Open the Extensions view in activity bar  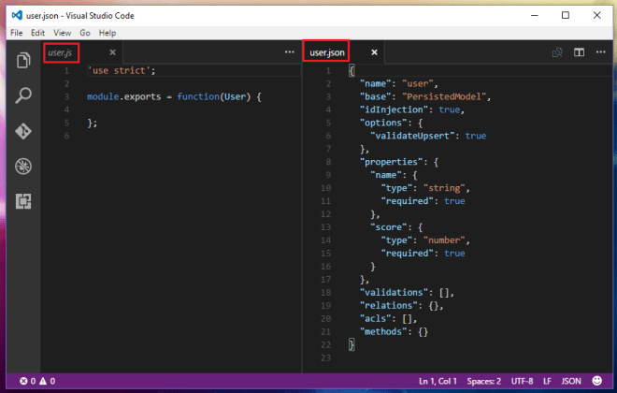click(24, 200)
